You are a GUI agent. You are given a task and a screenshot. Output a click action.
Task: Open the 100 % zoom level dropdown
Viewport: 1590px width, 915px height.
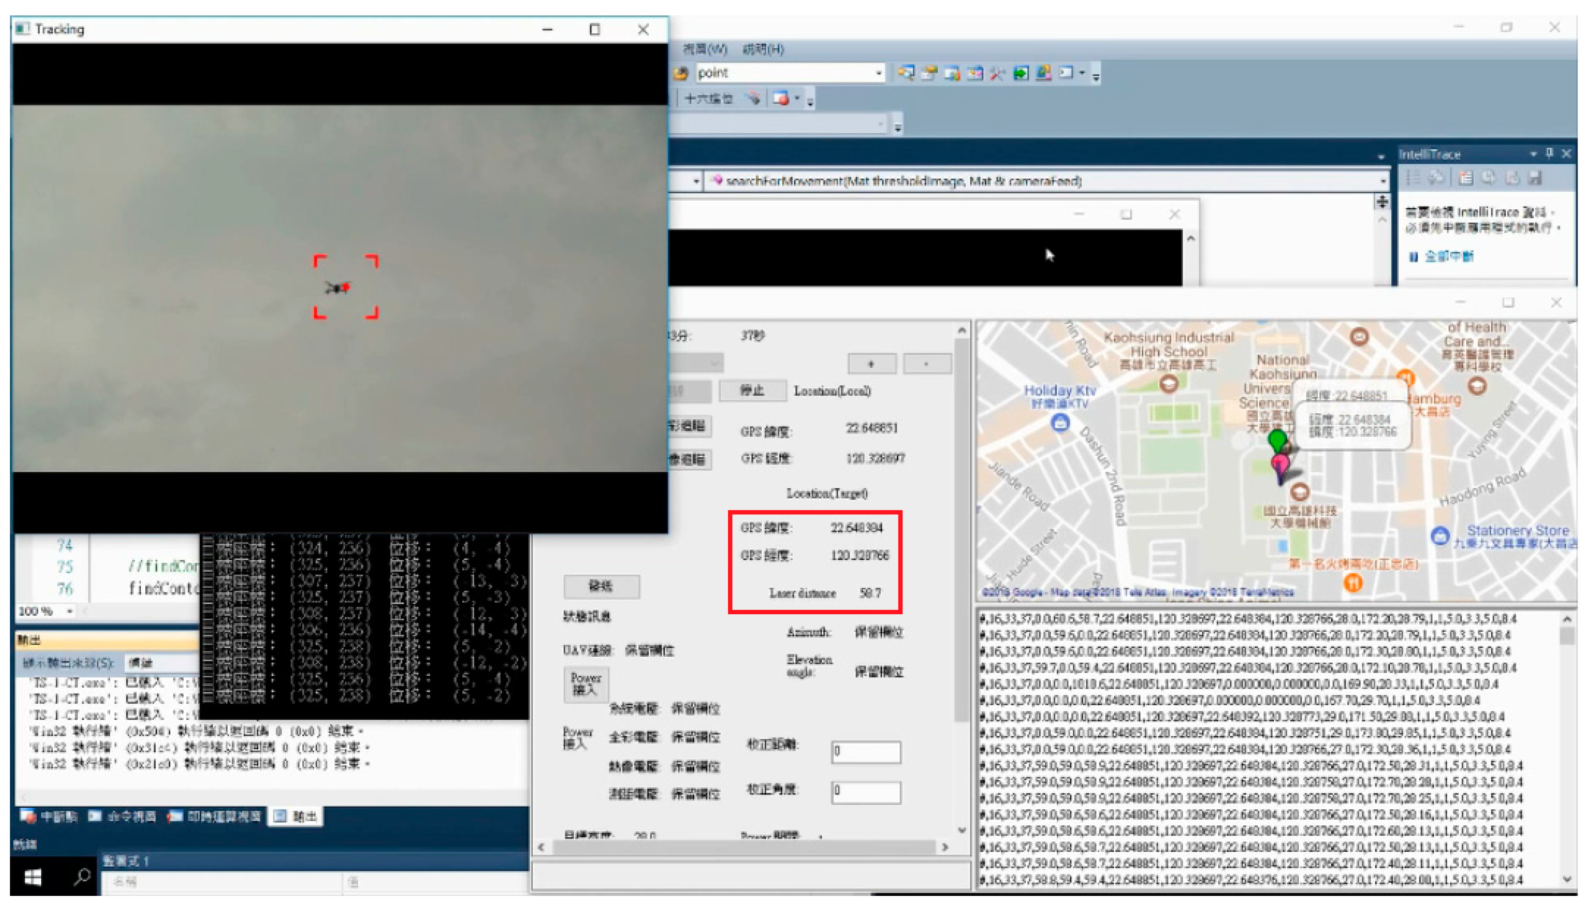[x=70, y=611]
